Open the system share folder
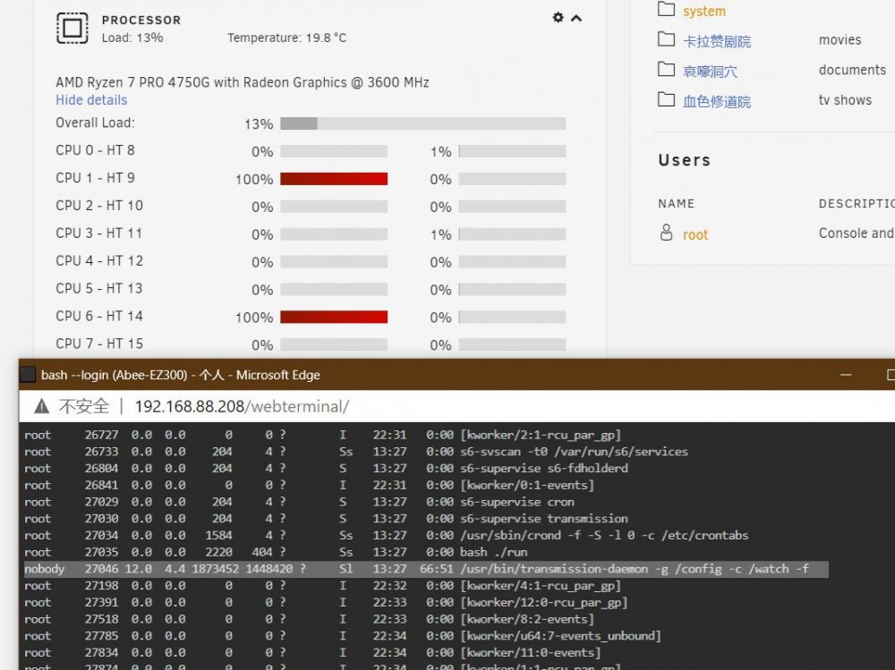 [x=703, y=11]
